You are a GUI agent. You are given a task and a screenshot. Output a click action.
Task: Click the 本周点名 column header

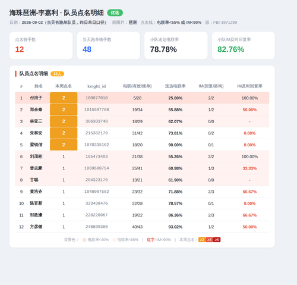[64, 86]
